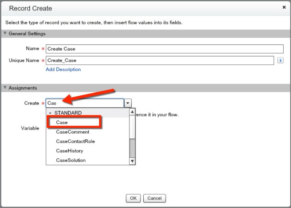Click the info icon beside Unique Name
Viewport: 291px width, 208px height.
[280, 60]
